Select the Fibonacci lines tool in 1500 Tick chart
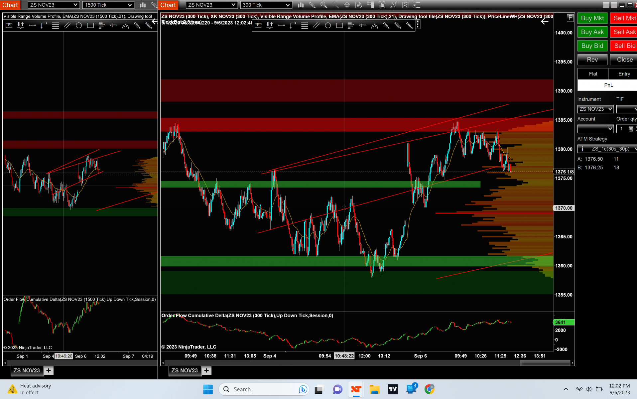637x399 pixels. (56, 25)
